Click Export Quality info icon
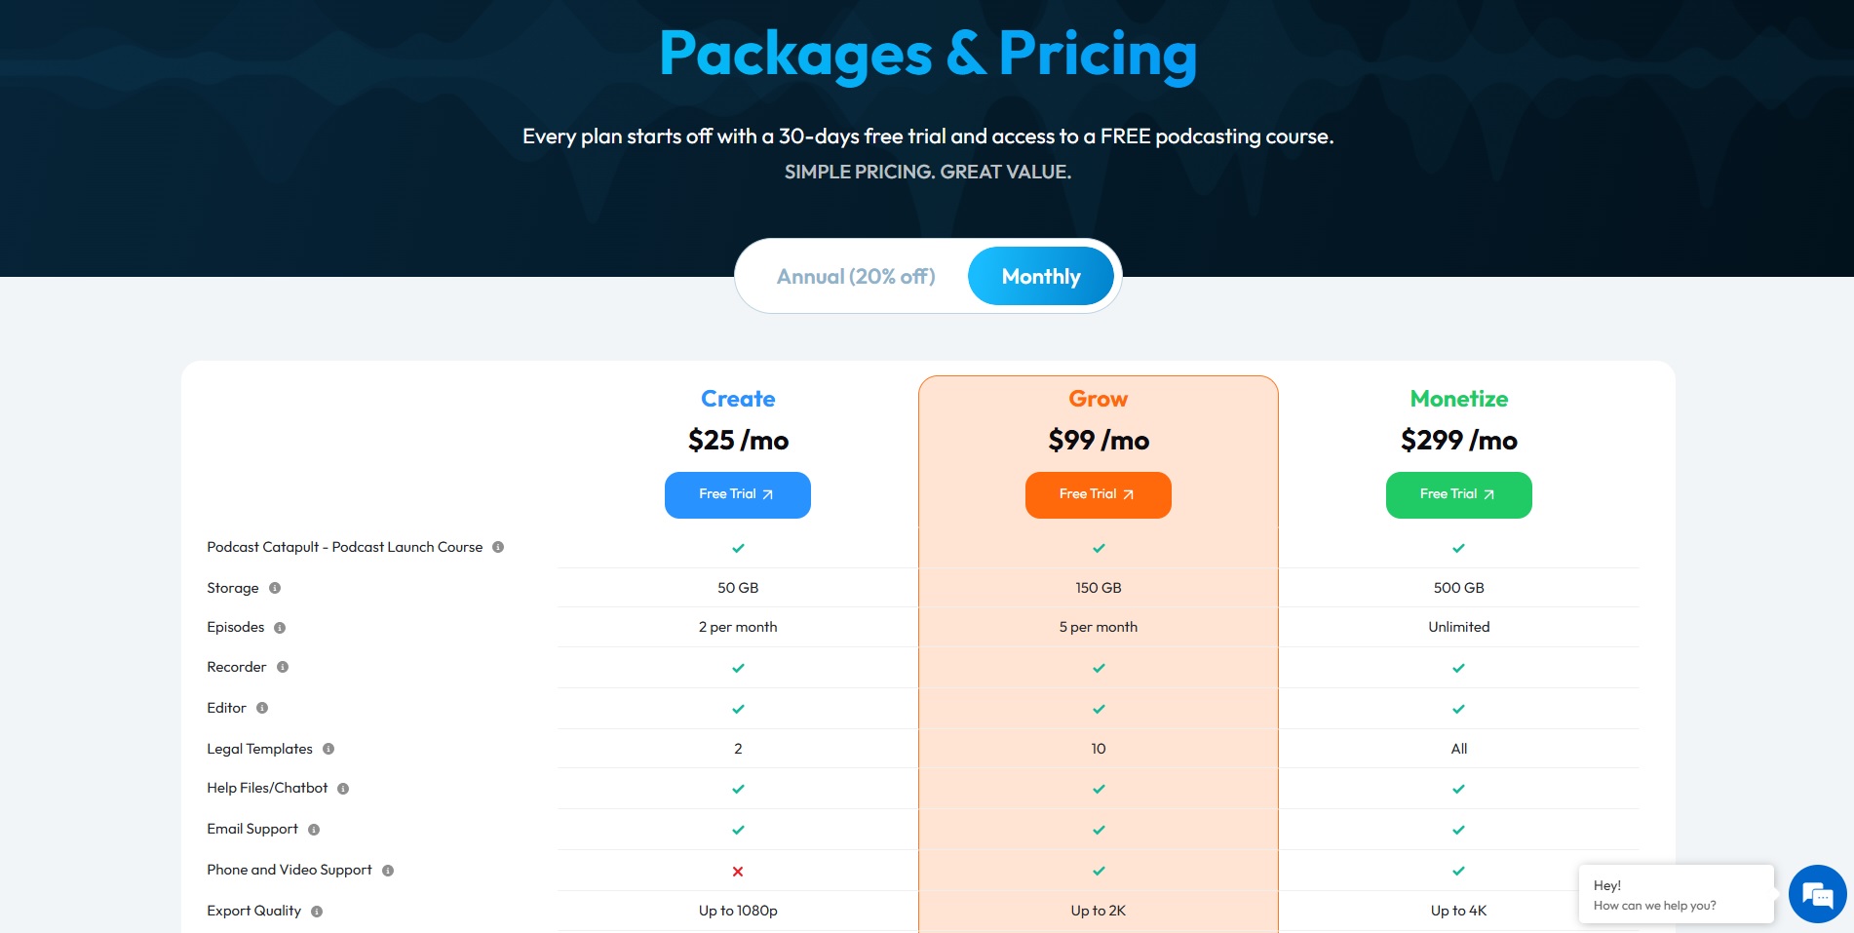The height and width of the screenshot is (933, 1854). tap(317, 912)
